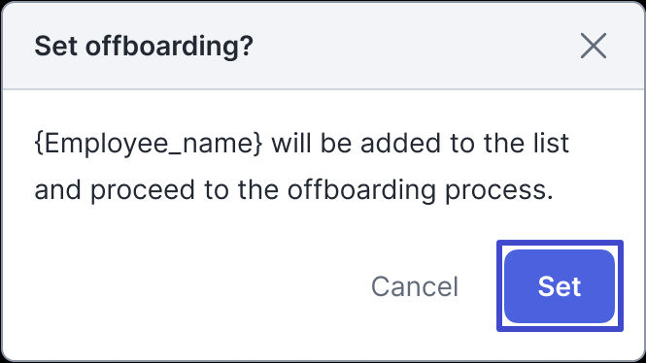This screenshot has height=363, width=646.
Task: Start the offboarding process with Set
Action: point(560,286)
